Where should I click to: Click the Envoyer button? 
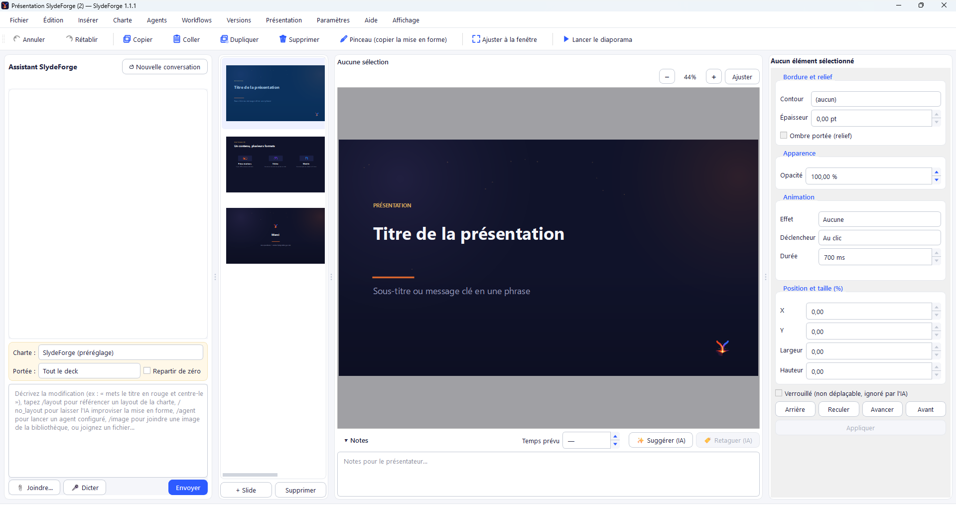[188, 488]
